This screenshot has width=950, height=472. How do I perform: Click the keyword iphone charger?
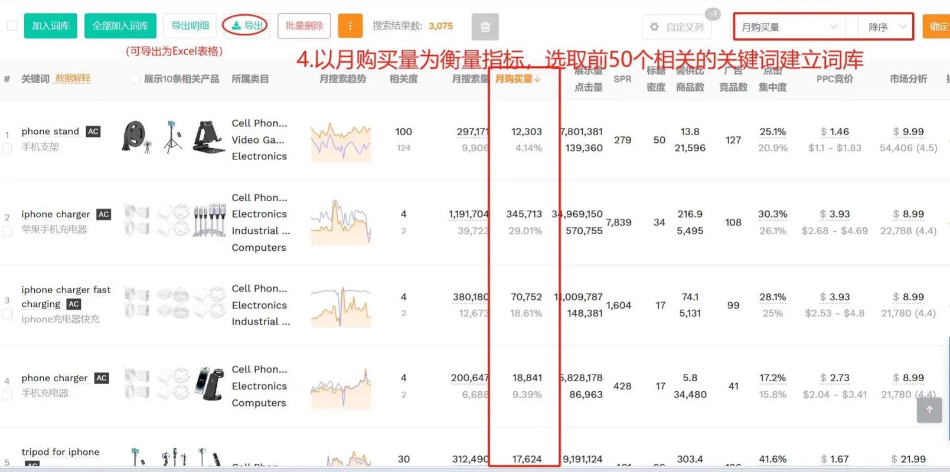pyautogui.click(x=56, y=214)
